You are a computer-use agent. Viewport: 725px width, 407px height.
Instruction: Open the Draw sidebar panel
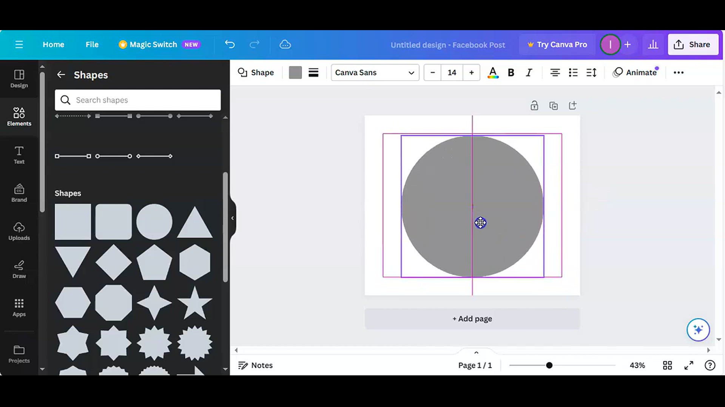pos(19,269)
